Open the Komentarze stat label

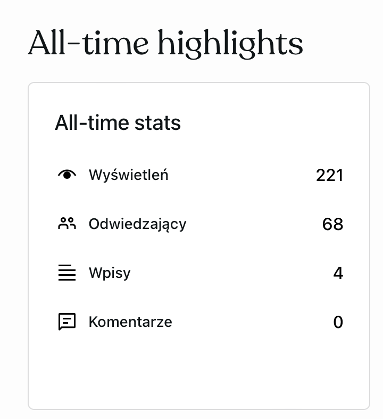pyautogui.click(x=130, y=322)
